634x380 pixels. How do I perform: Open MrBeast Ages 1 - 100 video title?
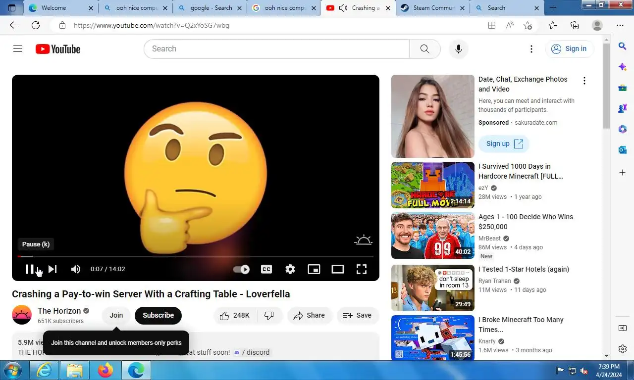(526, 222)
